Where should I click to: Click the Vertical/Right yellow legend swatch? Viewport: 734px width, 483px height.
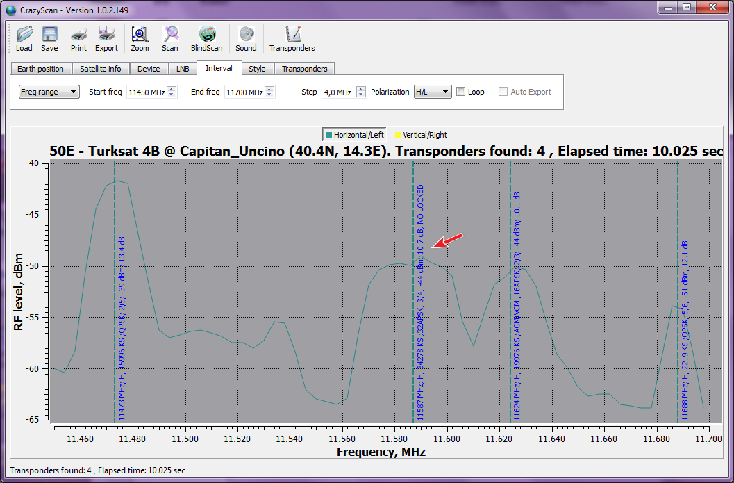[398, 135]
